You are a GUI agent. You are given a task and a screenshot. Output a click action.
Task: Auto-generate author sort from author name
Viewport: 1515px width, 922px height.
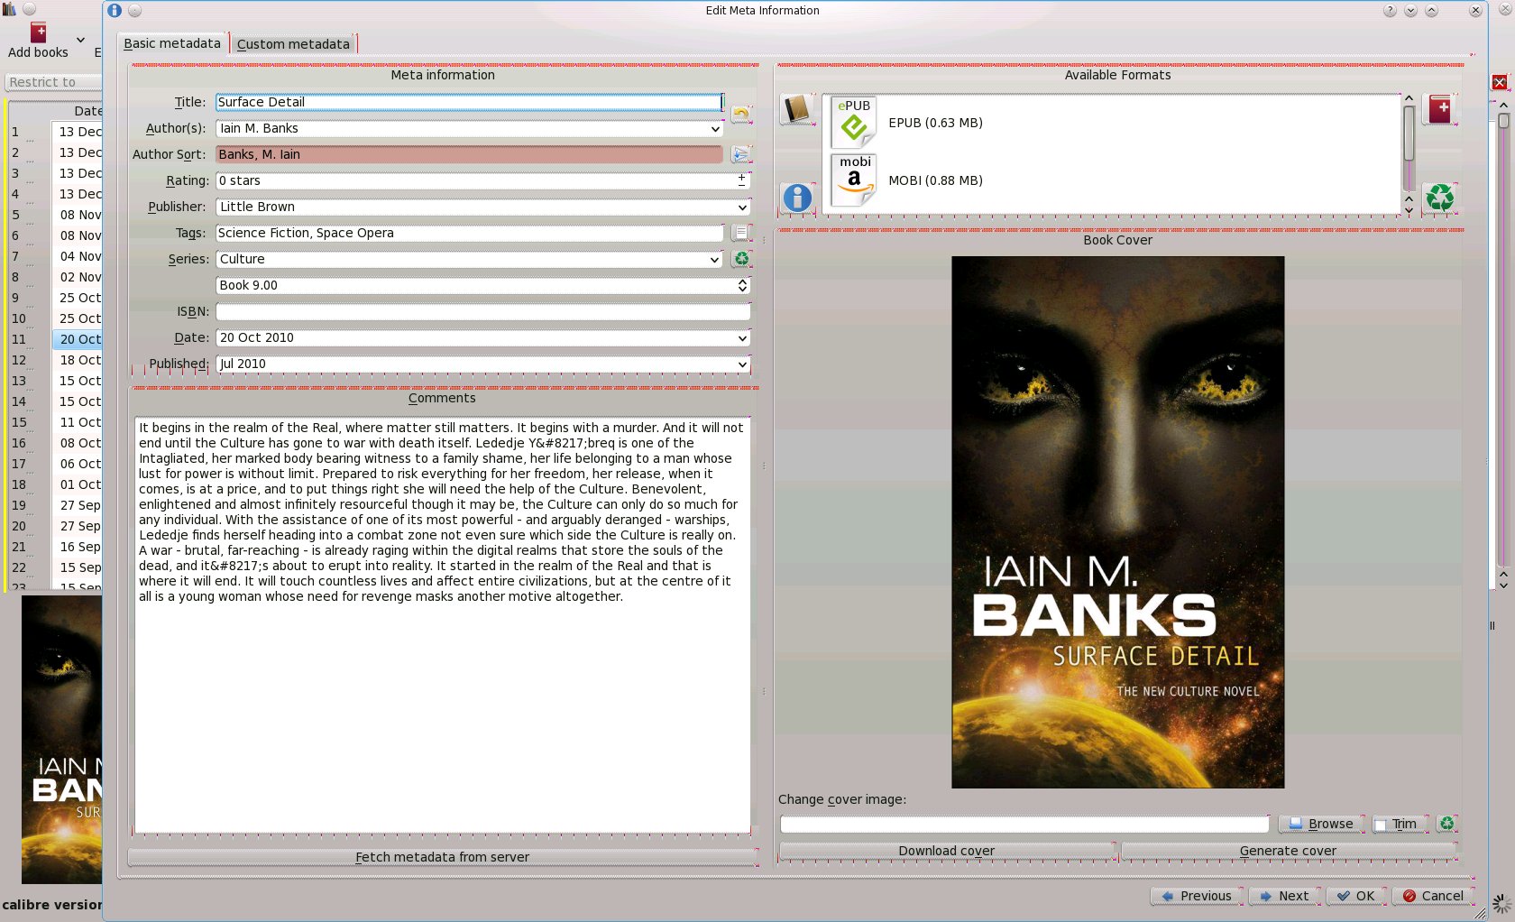740,154
